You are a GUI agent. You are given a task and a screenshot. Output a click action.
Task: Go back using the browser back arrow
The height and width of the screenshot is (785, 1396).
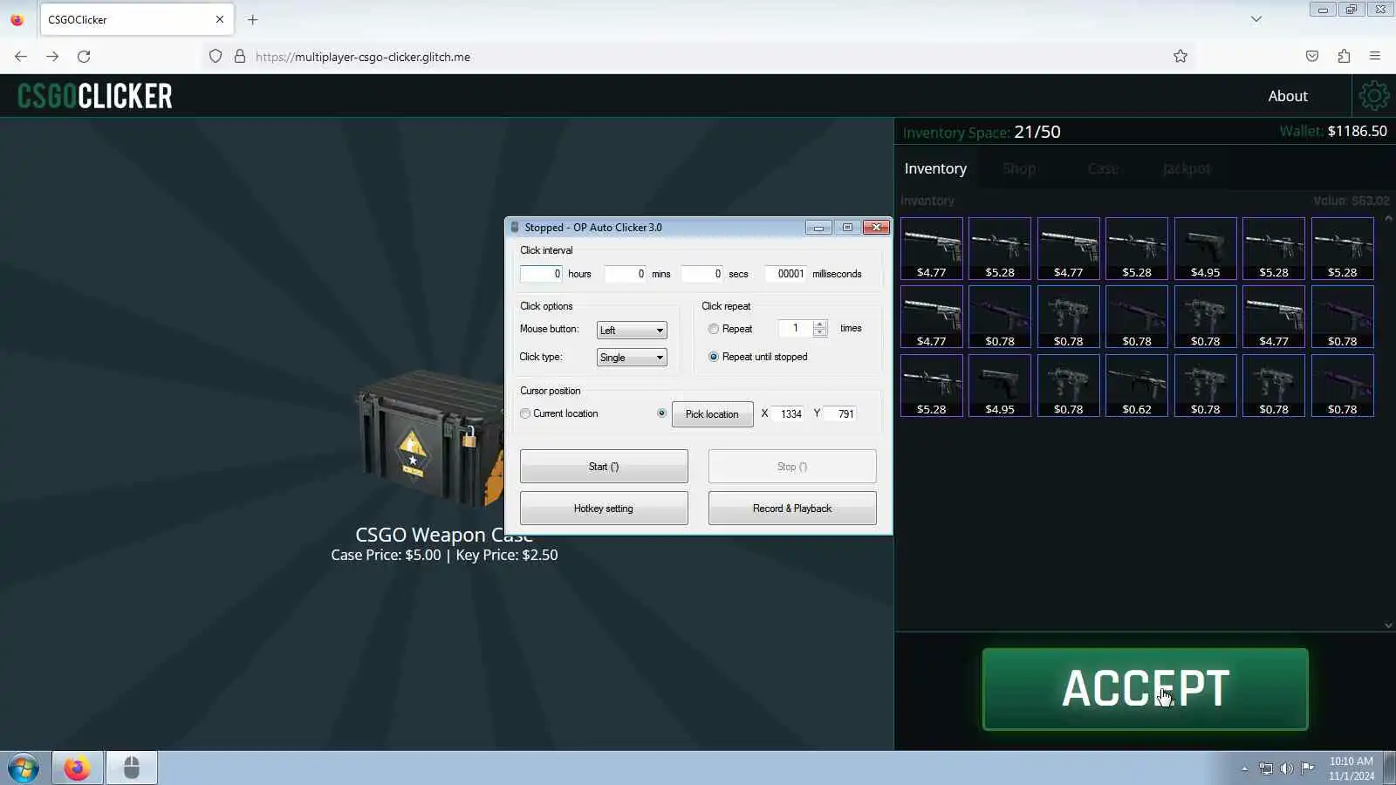[21, 57]
